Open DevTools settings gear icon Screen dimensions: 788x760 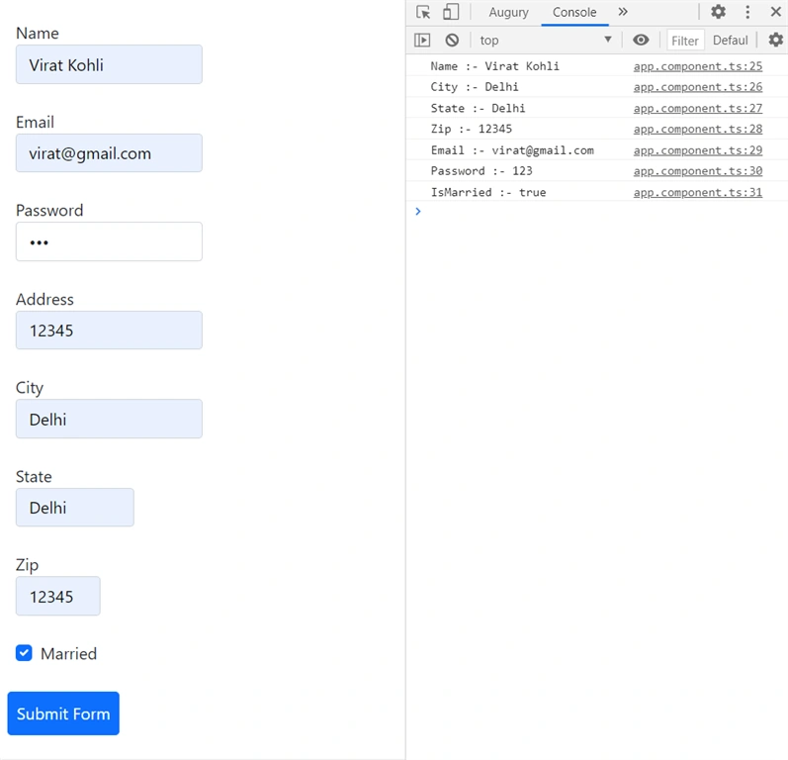[x=718, y=12]
